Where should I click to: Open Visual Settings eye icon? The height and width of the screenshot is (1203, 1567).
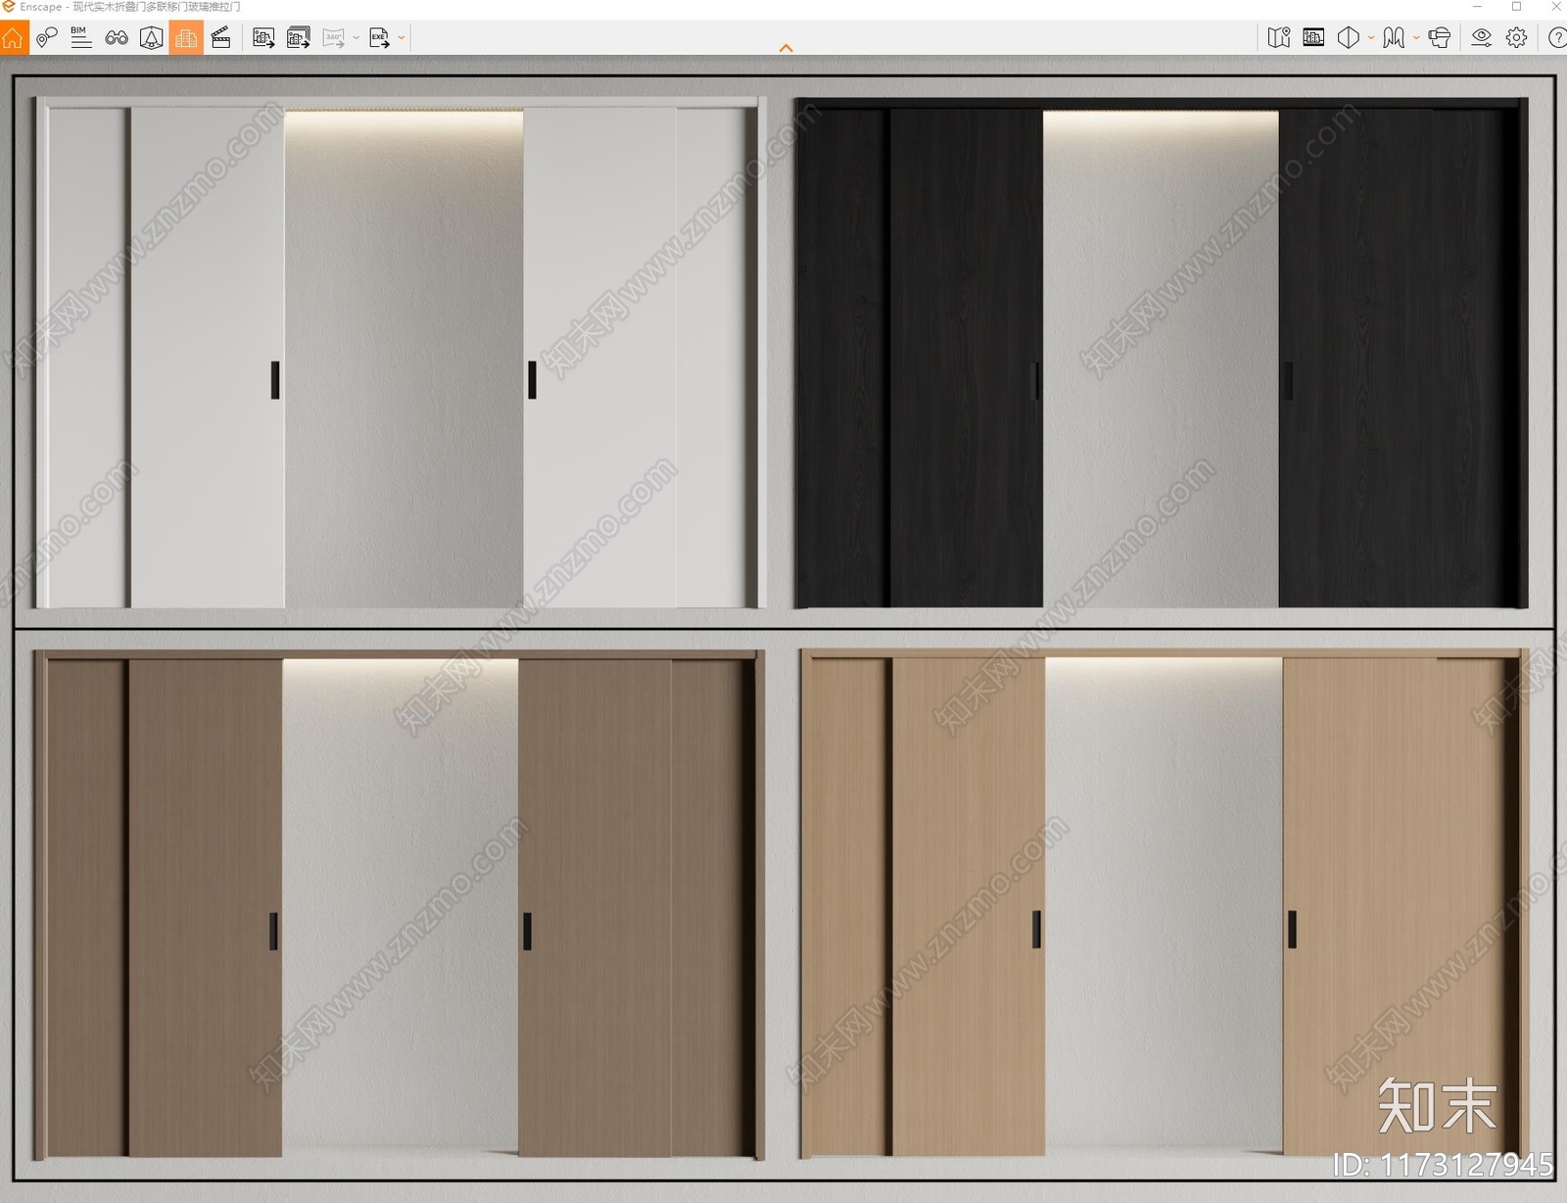click(x=1482, y=38)
